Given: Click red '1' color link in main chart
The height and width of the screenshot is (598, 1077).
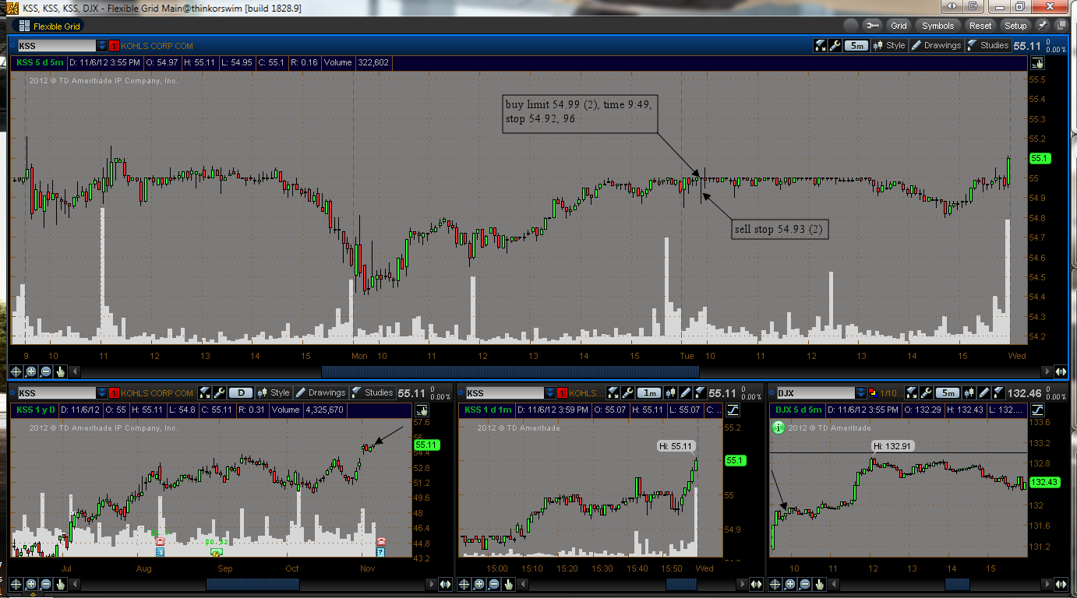Looking at the screenshot, I should pos(114,46).
